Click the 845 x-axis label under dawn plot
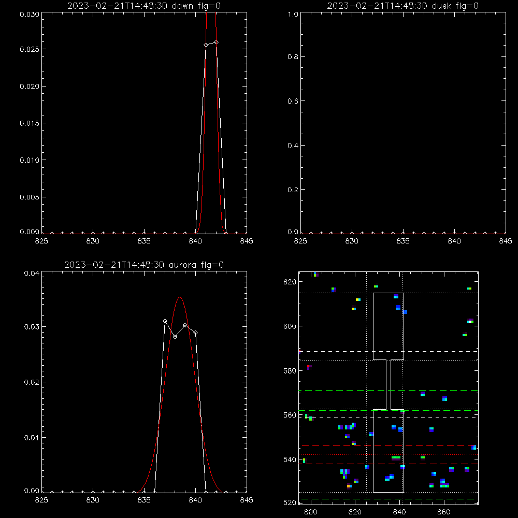 [247, 241]
